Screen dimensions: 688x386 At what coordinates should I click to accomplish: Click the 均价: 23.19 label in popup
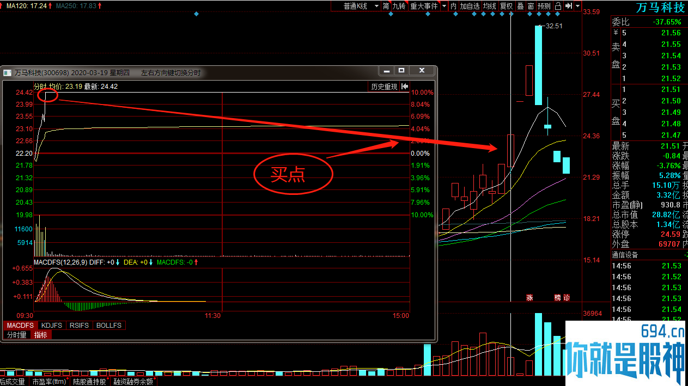(65, 87)
